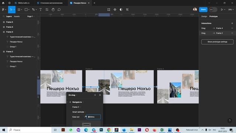The image size is (236, 133).
Task: Remove the Drag to Frame 4 interaction
Action: [x=232, y=28]
